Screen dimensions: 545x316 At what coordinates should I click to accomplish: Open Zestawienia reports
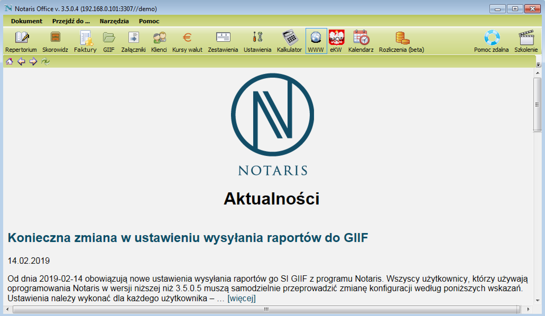click(x=223, y=41)
